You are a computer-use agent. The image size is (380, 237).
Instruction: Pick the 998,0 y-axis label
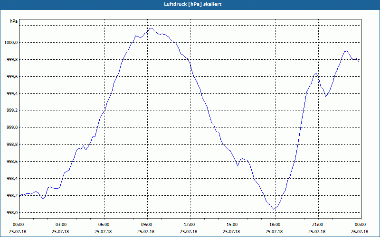point(12,212)
